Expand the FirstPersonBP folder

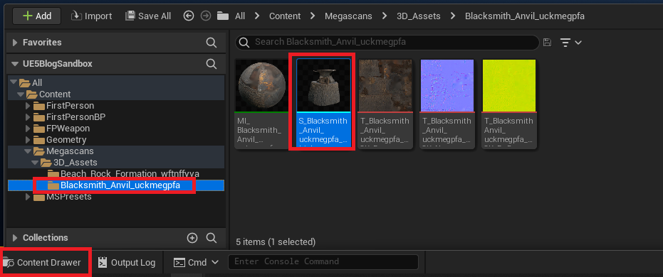click(28, 116)
